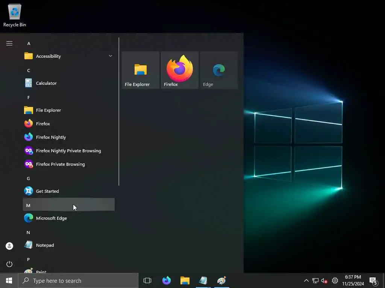The height and width of the screenshot is (288, 385).
Task: Open the Accessibility folder entry
Action: pos(69,56)
